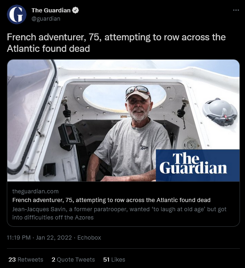The height and width of the screenshot is (268, 245).
Task: Open the article photo of the man in the boat
Action: (123, 120)
